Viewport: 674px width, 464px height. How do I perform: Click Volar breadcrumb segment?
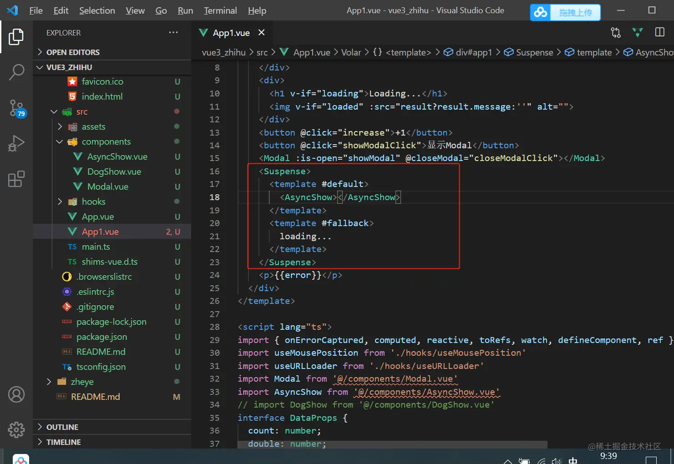point(351,52)
